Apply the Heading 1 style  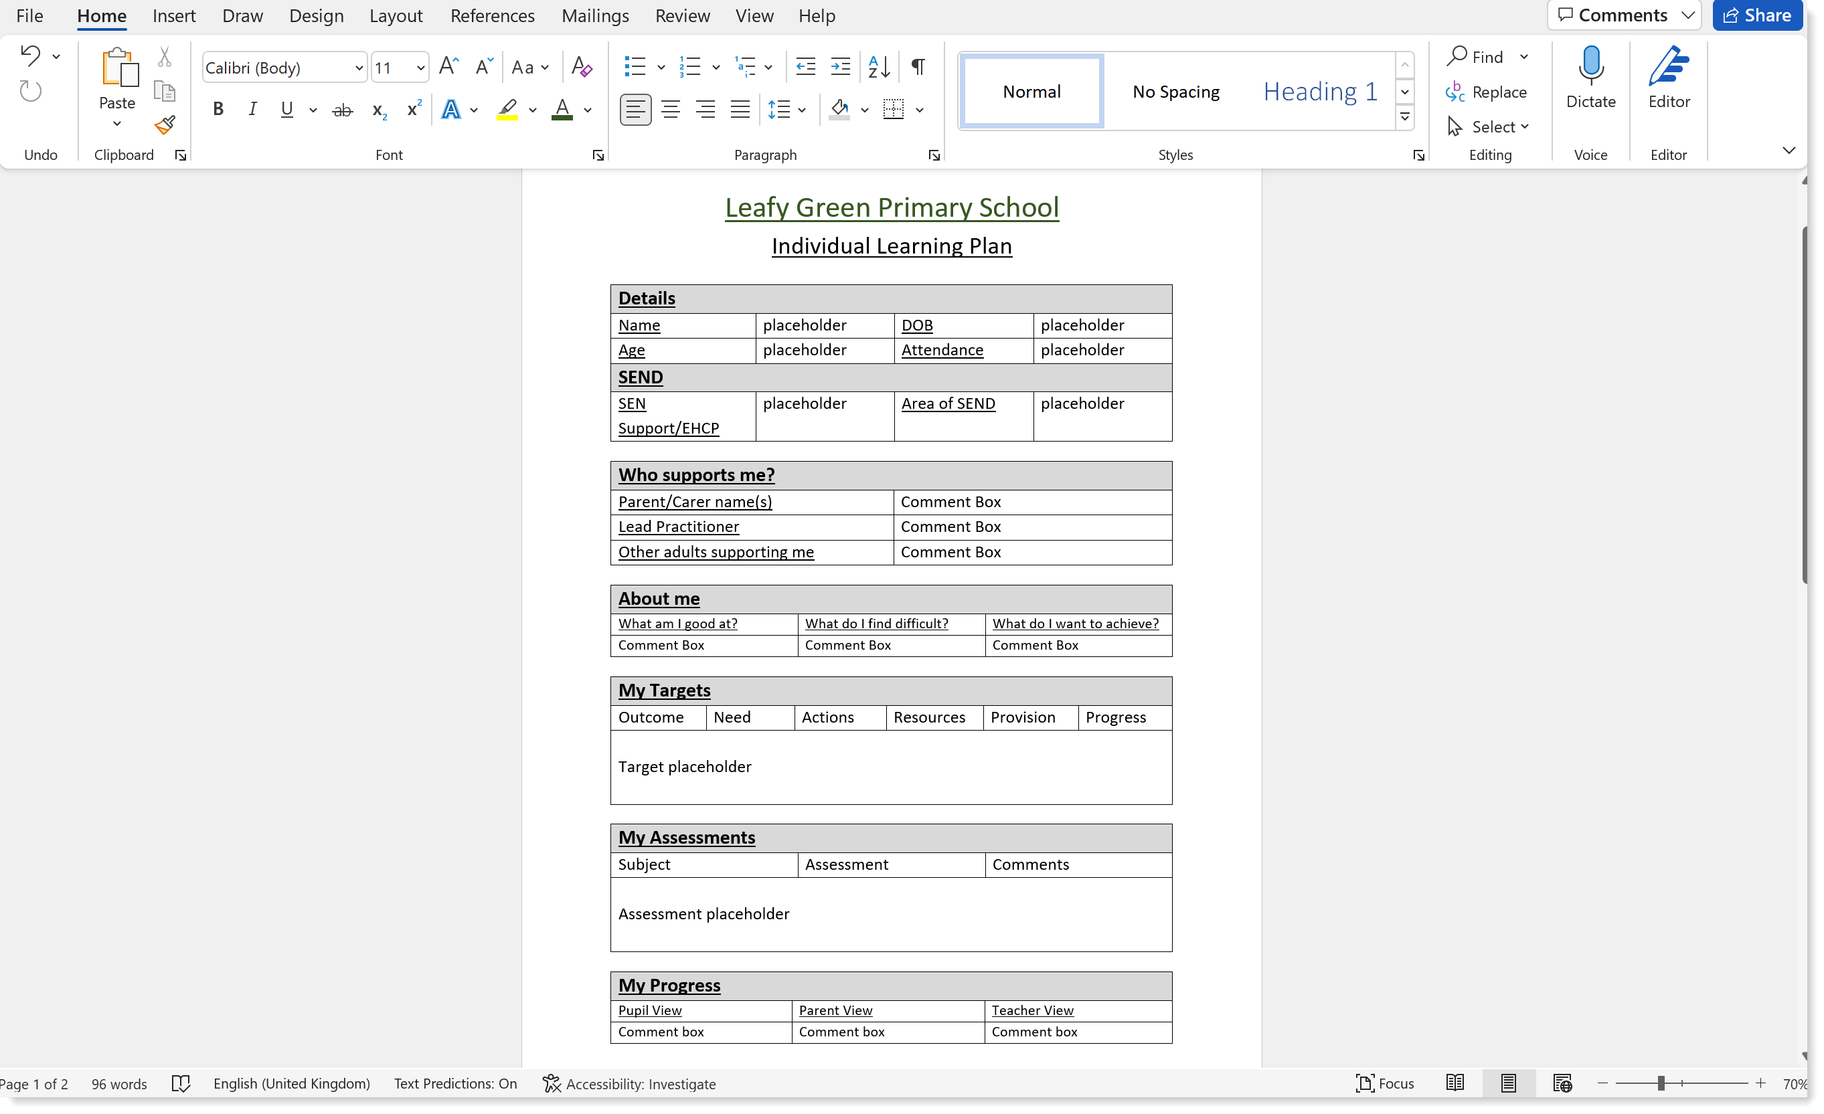1320,92
